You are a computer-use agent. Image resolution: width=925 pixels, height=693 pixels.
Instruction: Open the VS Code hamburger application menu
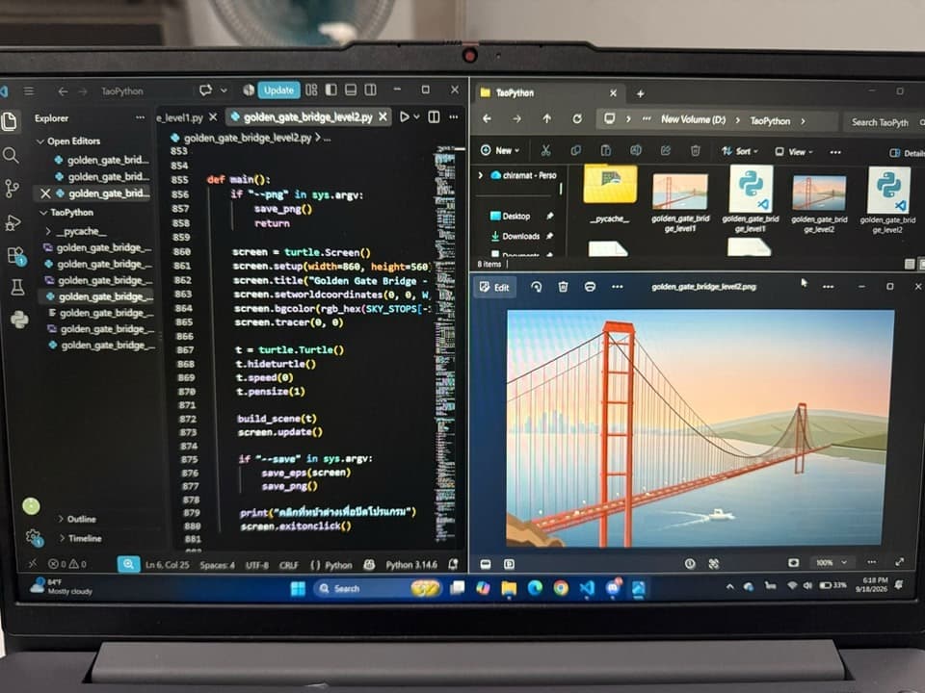(28, 91)
